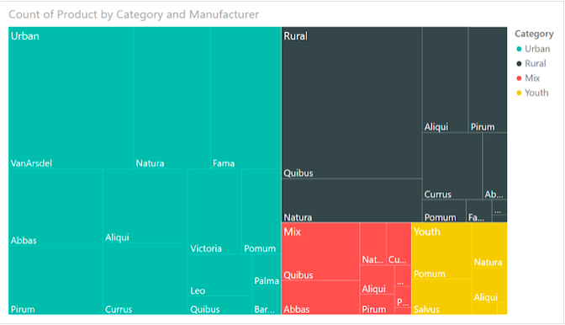
Task: Select the VanArsdel tile in Urban
Action: click(71, 98)
